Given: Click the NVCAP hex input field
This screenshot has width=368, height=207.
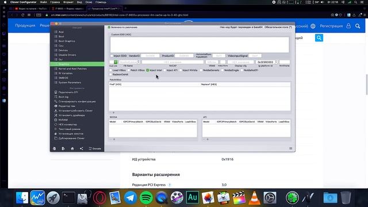Looking at the screenshot, I should point(172,62).
